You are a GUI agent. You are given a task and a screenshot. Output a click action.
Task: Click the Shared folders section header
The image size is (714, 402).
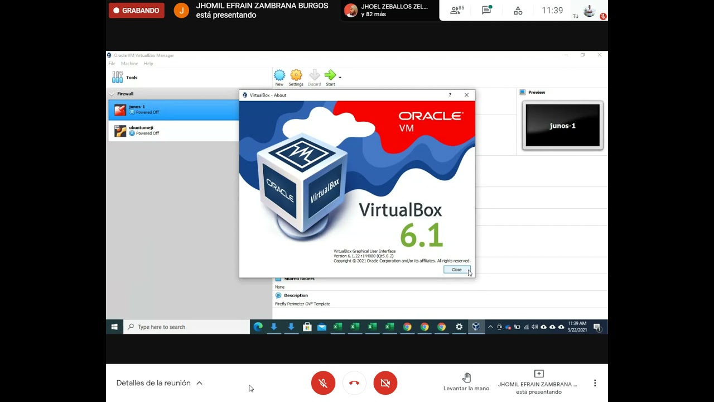point(299,278)
